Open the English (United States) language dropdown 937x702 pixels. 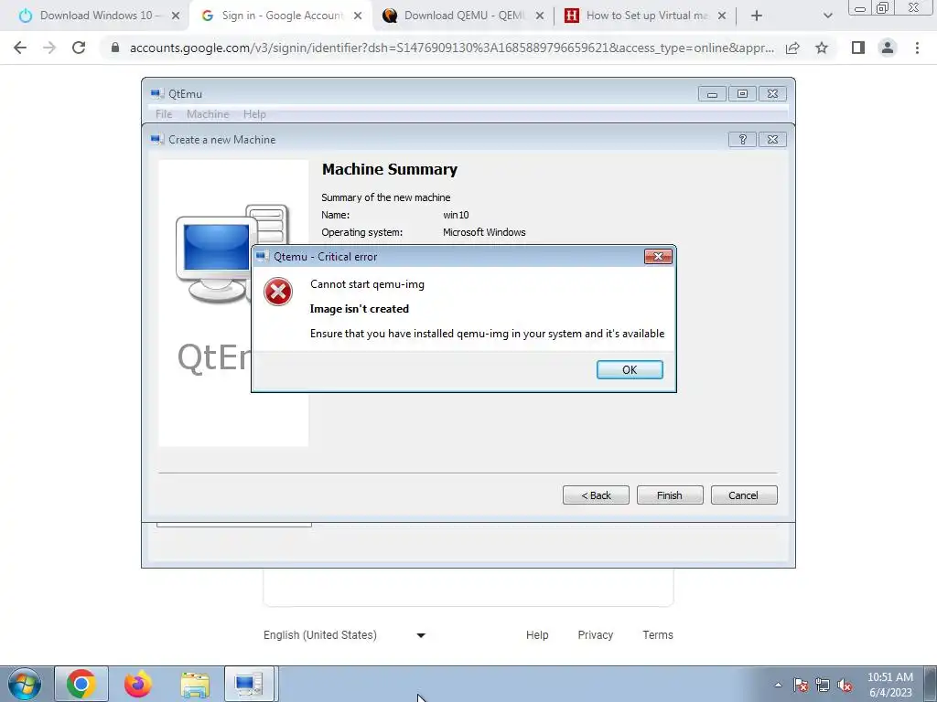(344, 634)
